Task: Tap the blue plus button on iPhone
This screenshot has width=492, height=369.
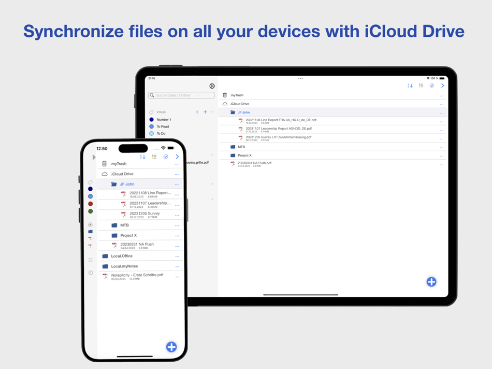Action: tap(171, 347)
